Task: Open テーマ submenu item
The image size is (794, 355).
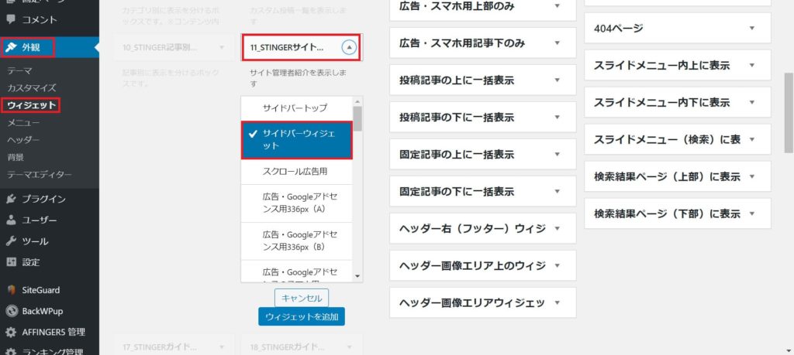Action: (19, 70)
